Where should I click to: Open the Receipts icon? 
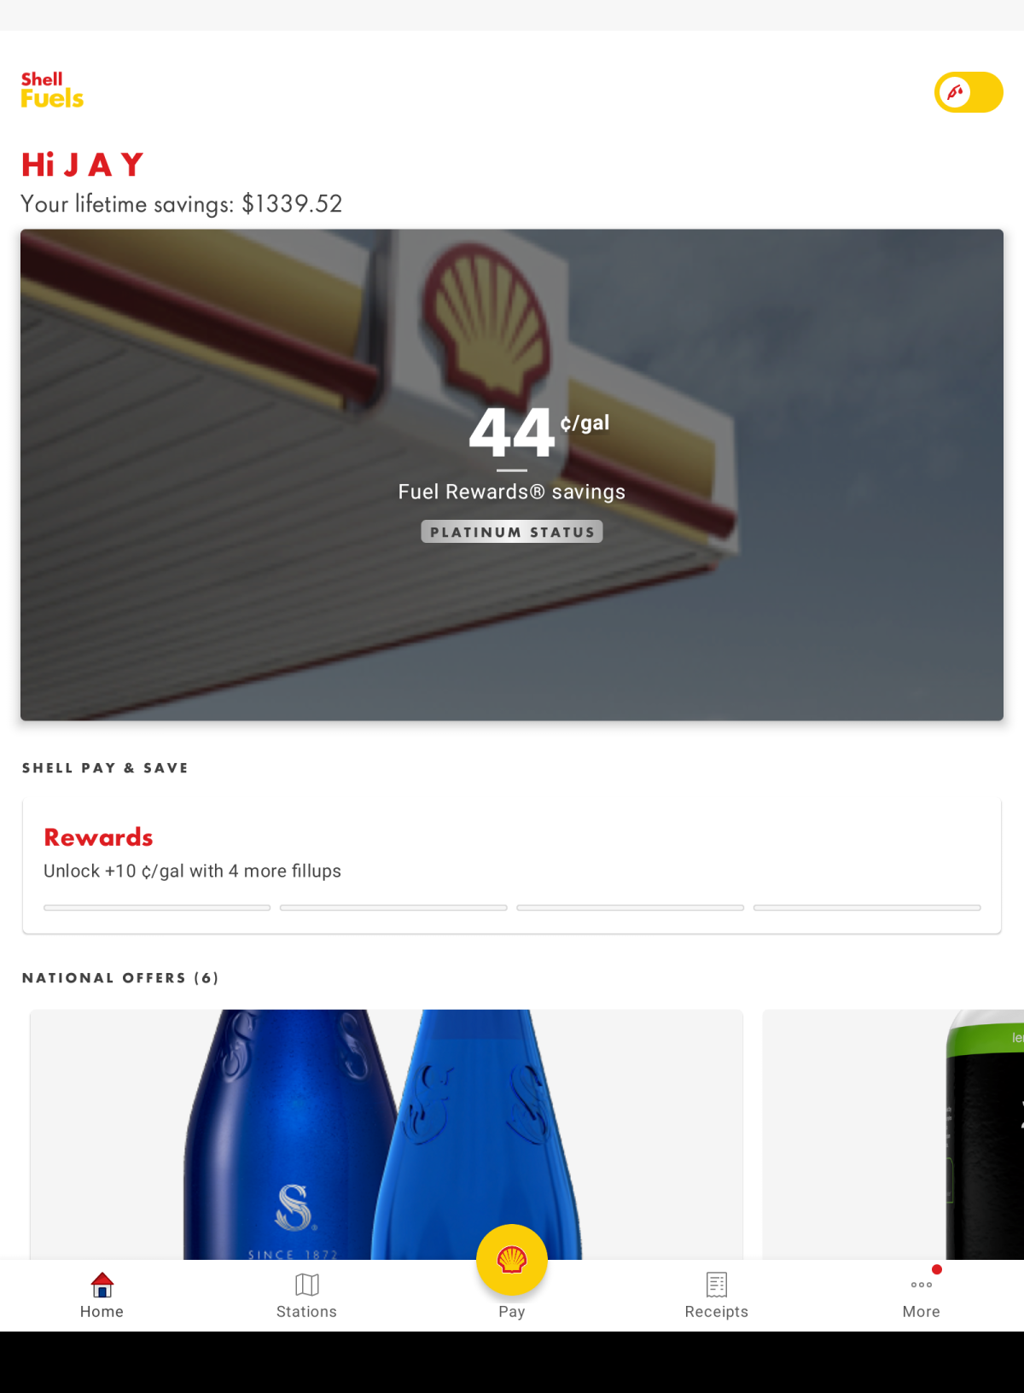[x=717, y=1285]
